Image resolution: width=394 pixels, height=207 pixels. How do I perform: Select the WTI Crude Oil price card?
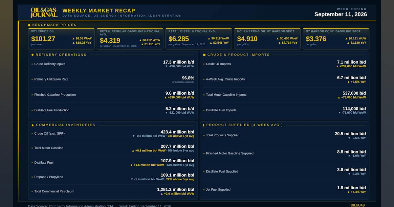(61, 38)
